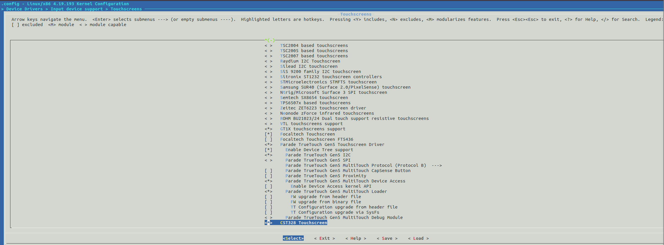
Task: Check Parade TrueTouch Gen5 MultiTouch CapSense Button
Action: 268,171
